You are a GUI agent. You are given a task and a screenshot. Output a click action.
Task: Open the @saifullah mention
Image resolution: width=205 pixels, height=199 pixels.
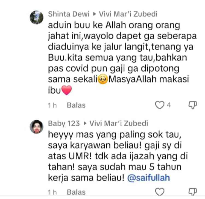(x=148, y=178)
